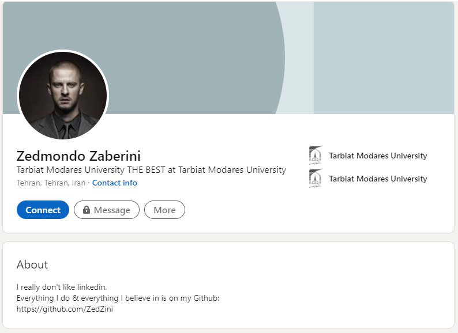
Task: Open the Contact info link
Action: coord(115,183)
